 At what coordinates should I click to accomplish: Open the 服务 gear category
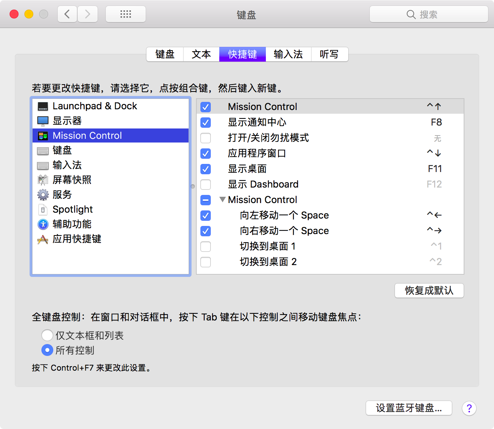62,195
